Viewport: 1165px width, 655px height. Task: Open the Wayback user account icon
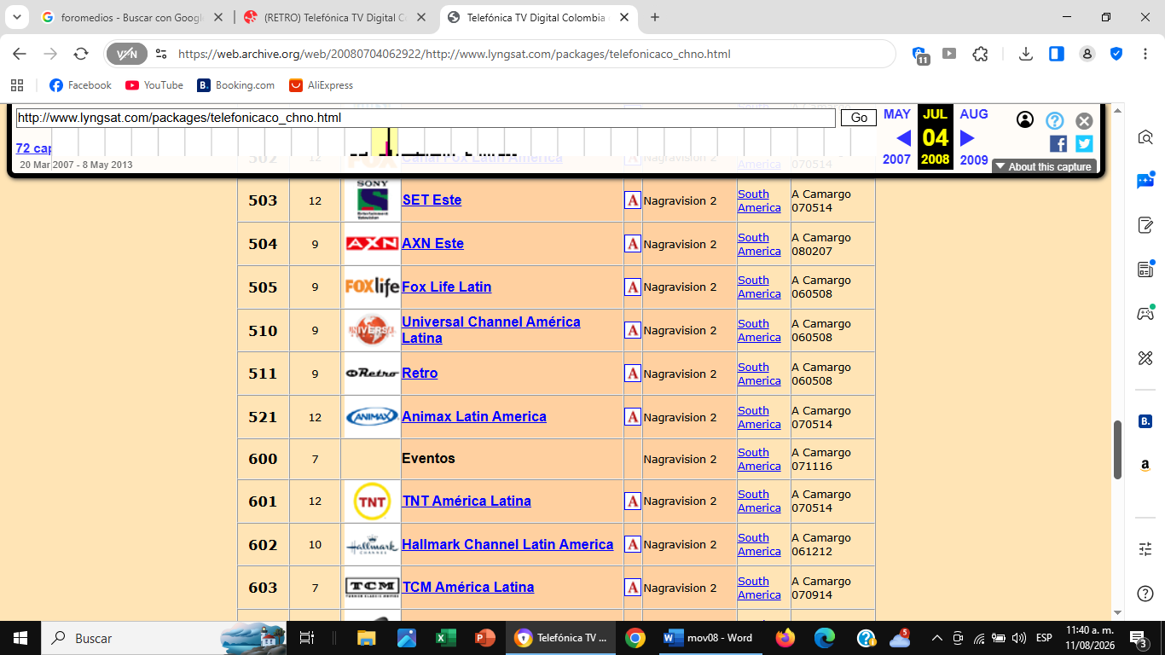[x=1025, y=120]
